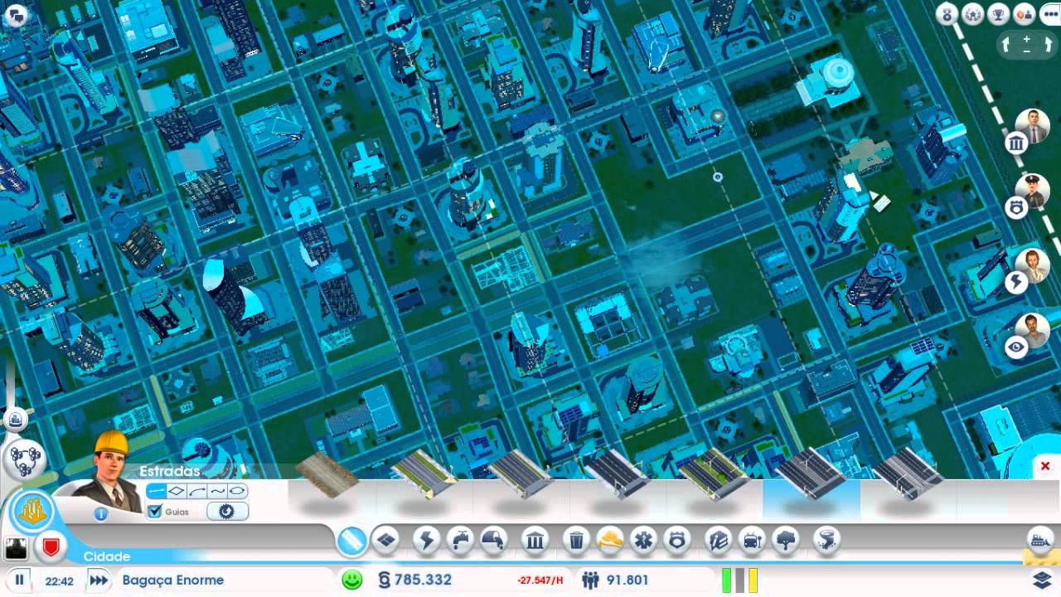1061x597 pixels.
Task: Select the freeform curvy road mode
Action: coord(217,491)
